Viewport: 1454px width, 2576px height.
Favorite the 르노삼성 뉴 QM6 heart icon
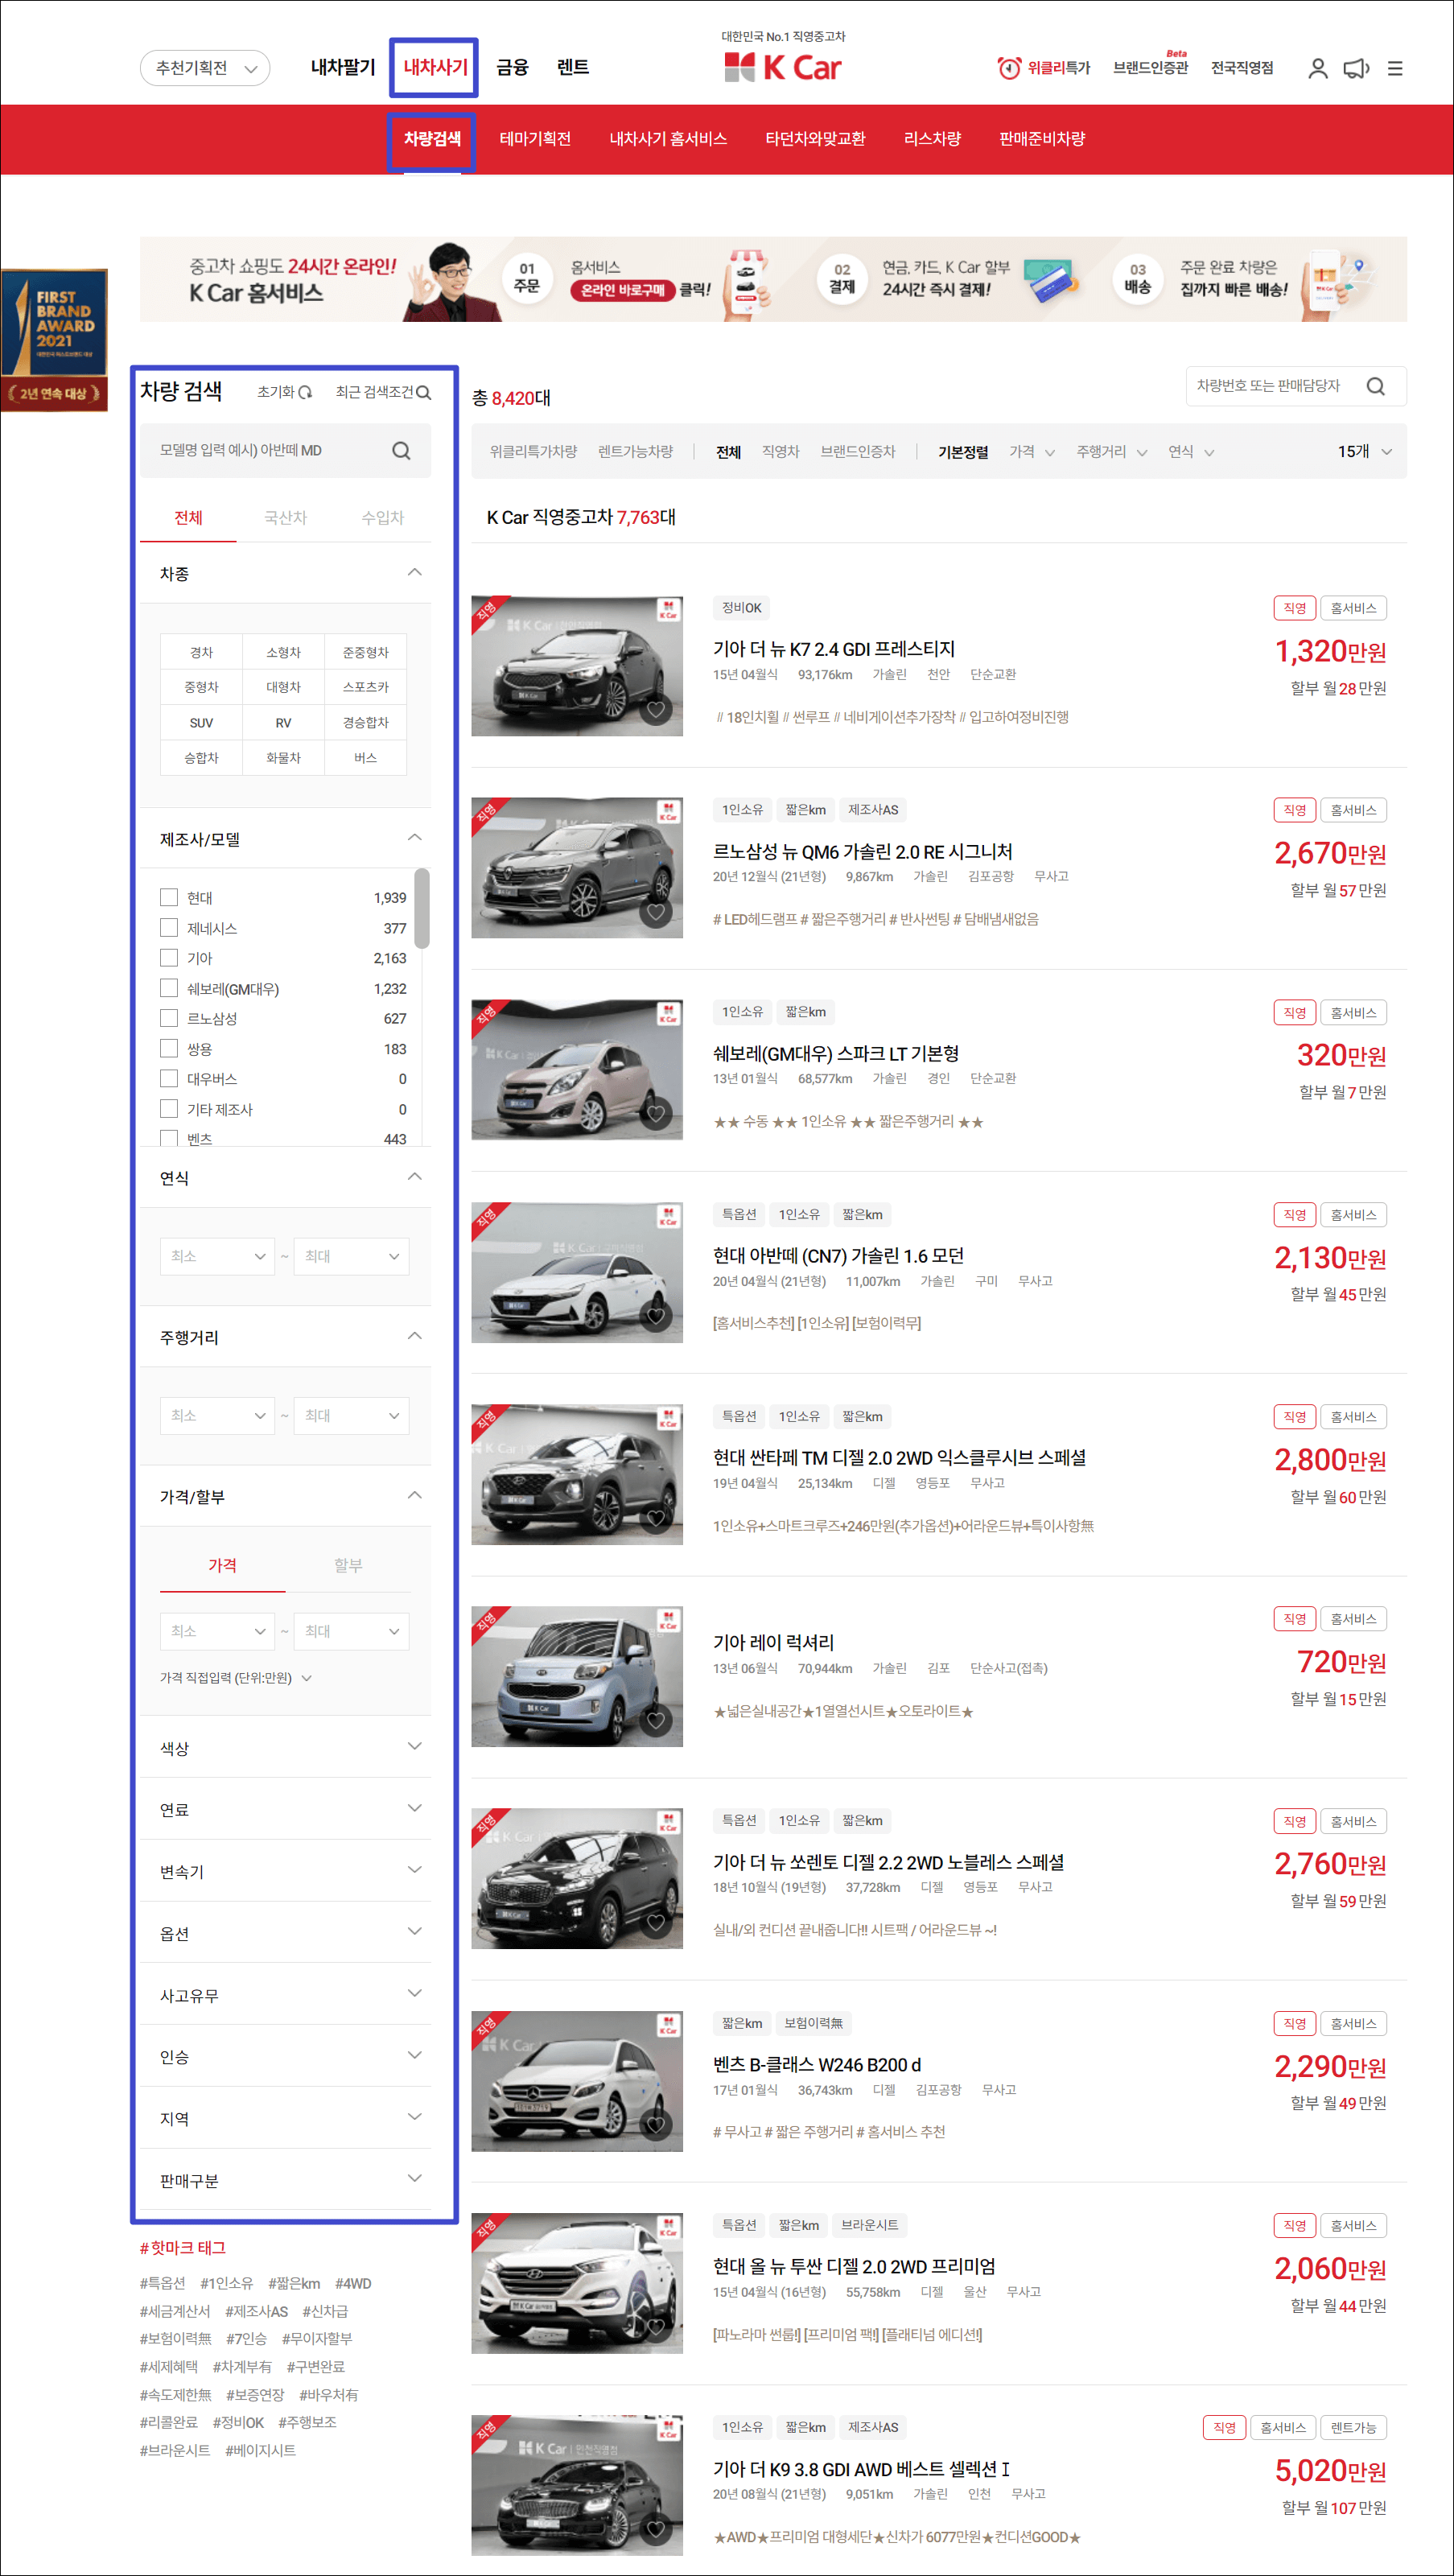656,912
